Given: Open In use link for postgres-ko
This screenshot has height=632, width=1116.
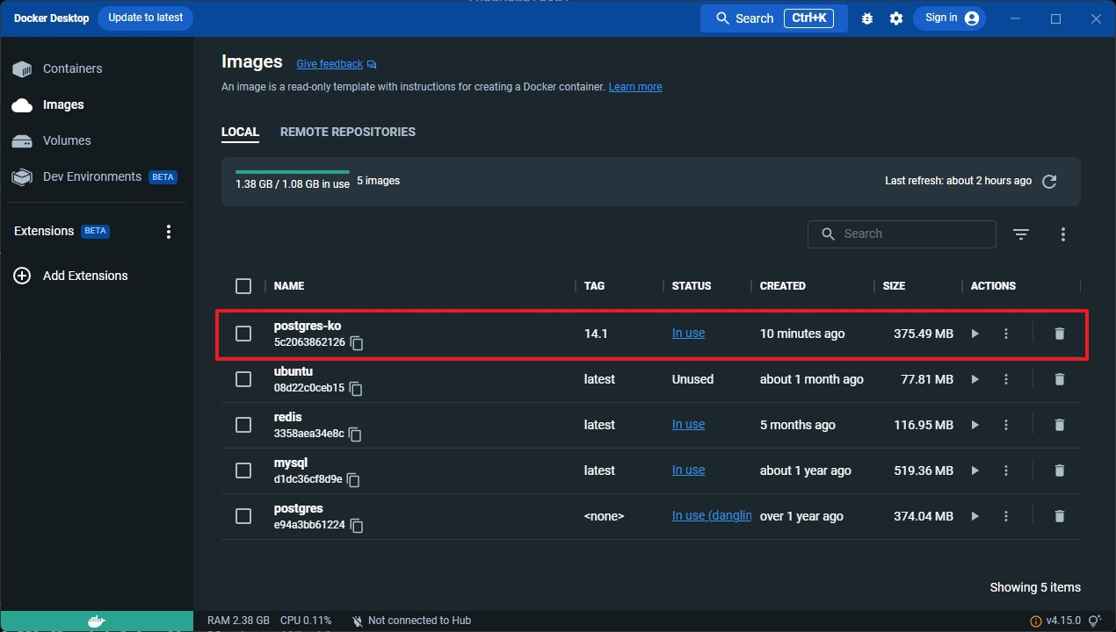Looking at the screenshot, I should point(688,334).
